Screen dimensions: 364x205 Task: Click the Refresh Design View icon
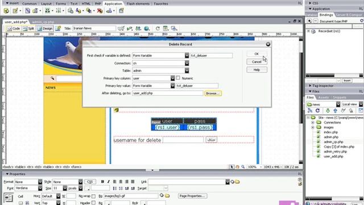[158, 28]
